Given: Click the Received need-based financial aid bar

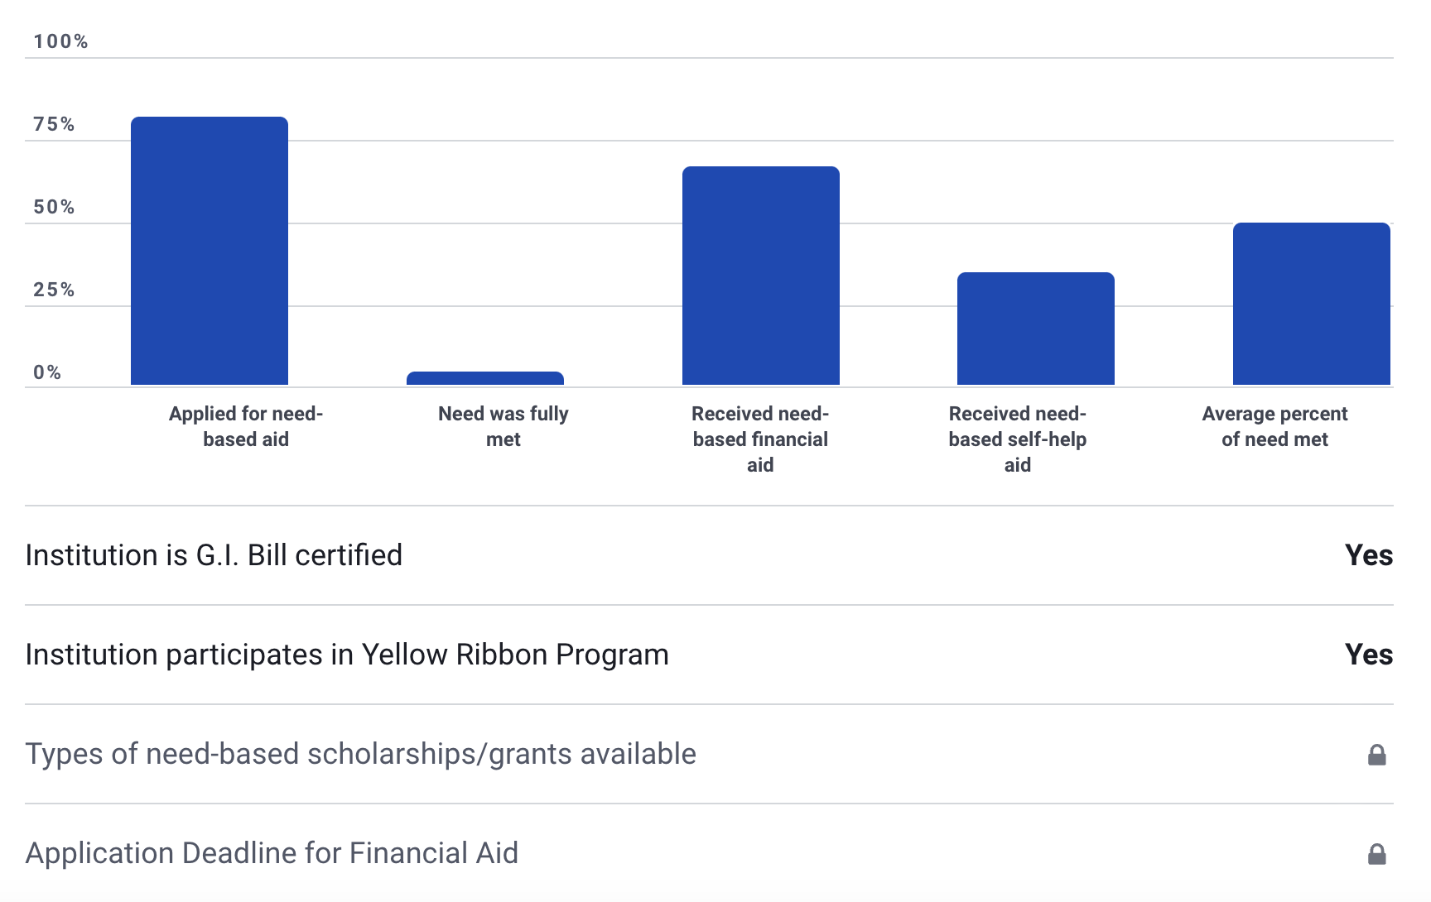Looking at the screenshot, I should (x=760, y=276).
